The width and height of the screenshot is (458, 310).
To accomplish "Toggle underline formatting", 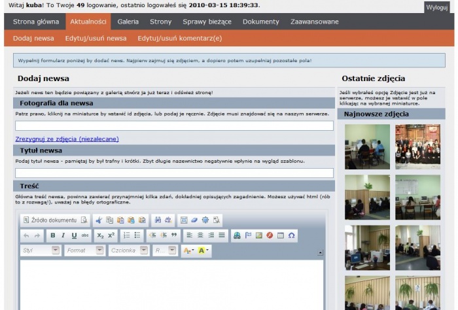I will (x=74, y=235).
